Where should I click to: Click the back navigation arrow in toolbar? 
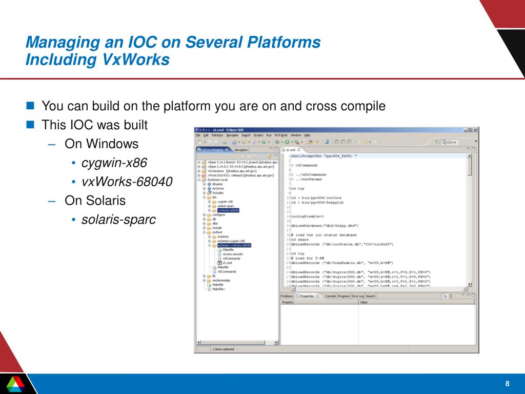365,142
